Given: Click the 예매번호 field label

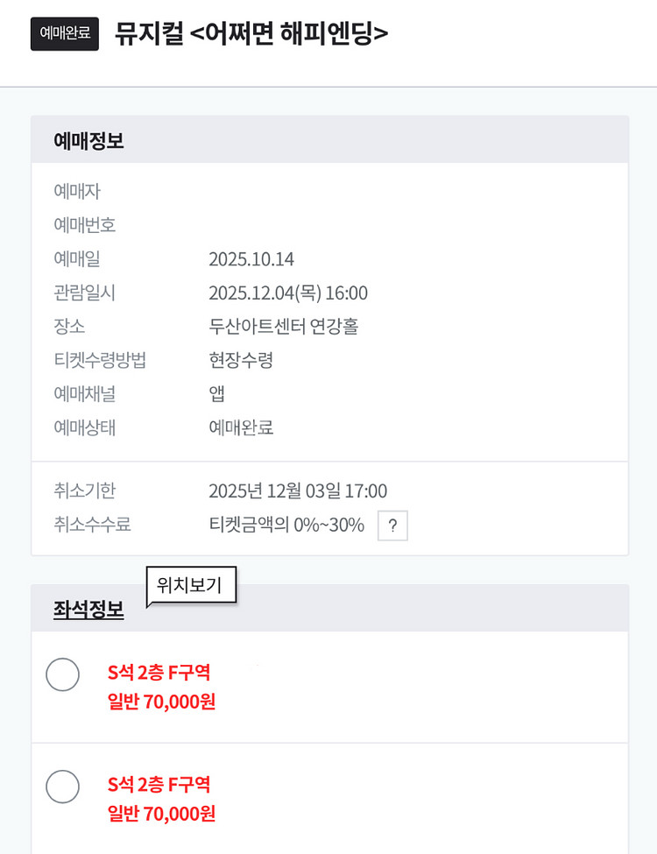Looking at the screenshot, I should coord(84,225).
